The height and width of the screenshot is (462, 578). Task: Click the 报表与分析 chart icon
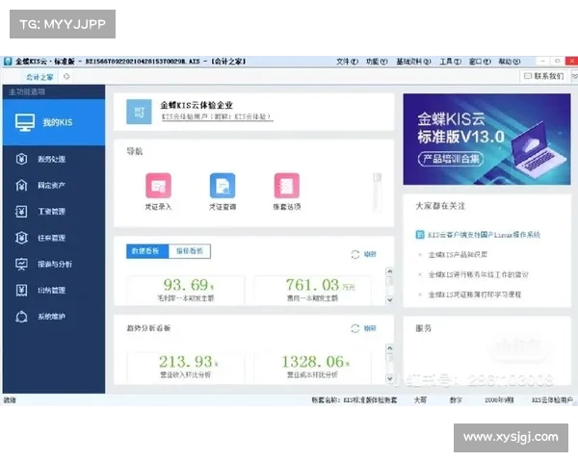21,264
